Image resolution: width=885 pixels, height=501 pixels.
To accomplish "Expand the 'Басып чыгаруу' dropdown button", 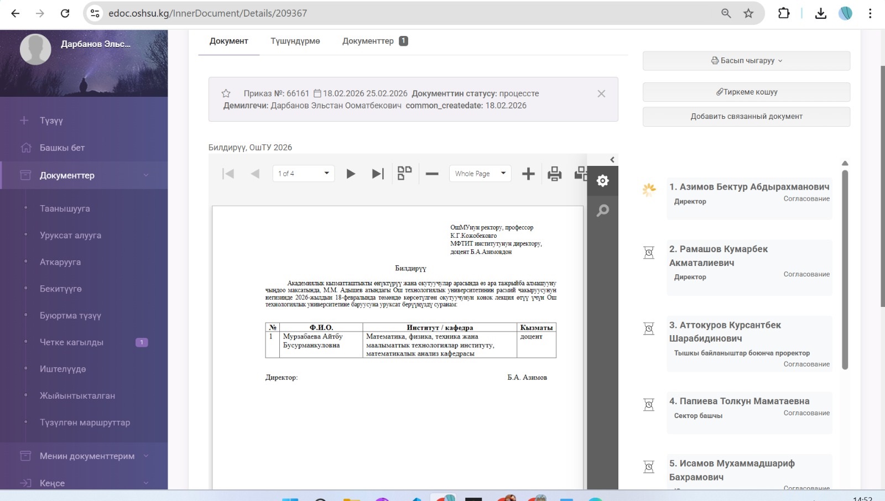I will 746,61.
